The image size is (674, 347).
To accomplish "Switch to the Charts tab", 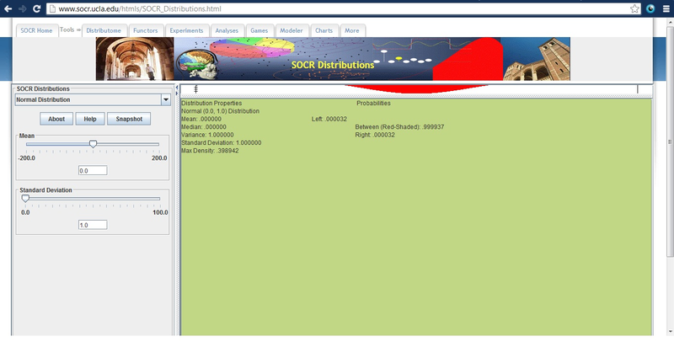I will pyautogui.click(x=324, y=30).
